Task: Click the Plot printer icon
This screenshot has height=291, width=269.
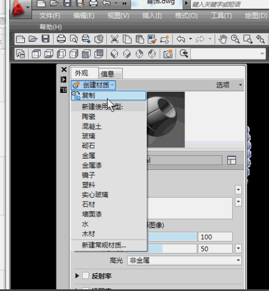Action: click(x=61, y=39)
